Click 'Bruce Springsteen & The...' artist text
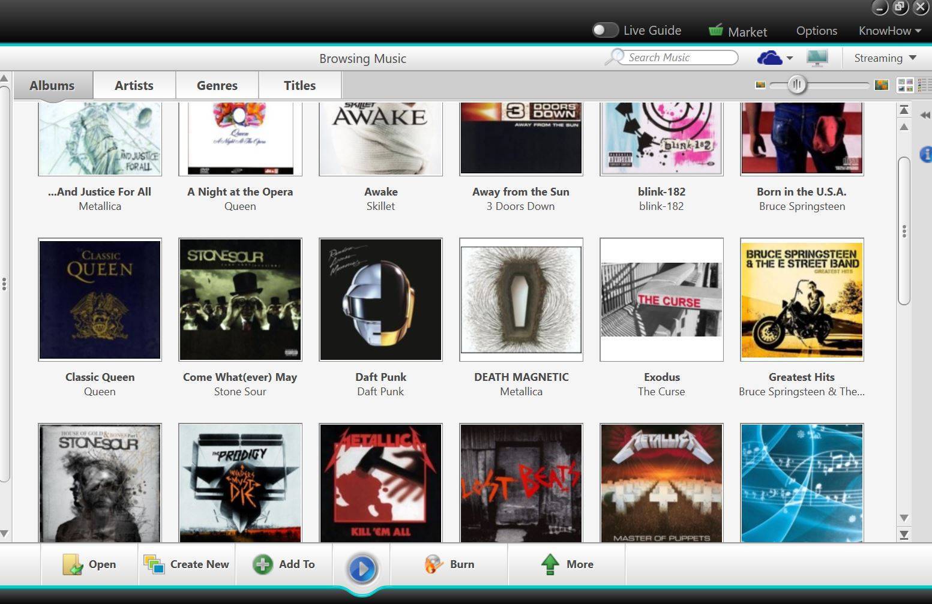Screen dimensions: 932x604 click(802, 392)
